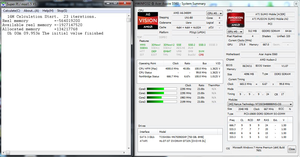The width and height of the screenshot is (300, 157).
Task: Click the GPU memory clock 667.0 field
Action: (266, 45)
